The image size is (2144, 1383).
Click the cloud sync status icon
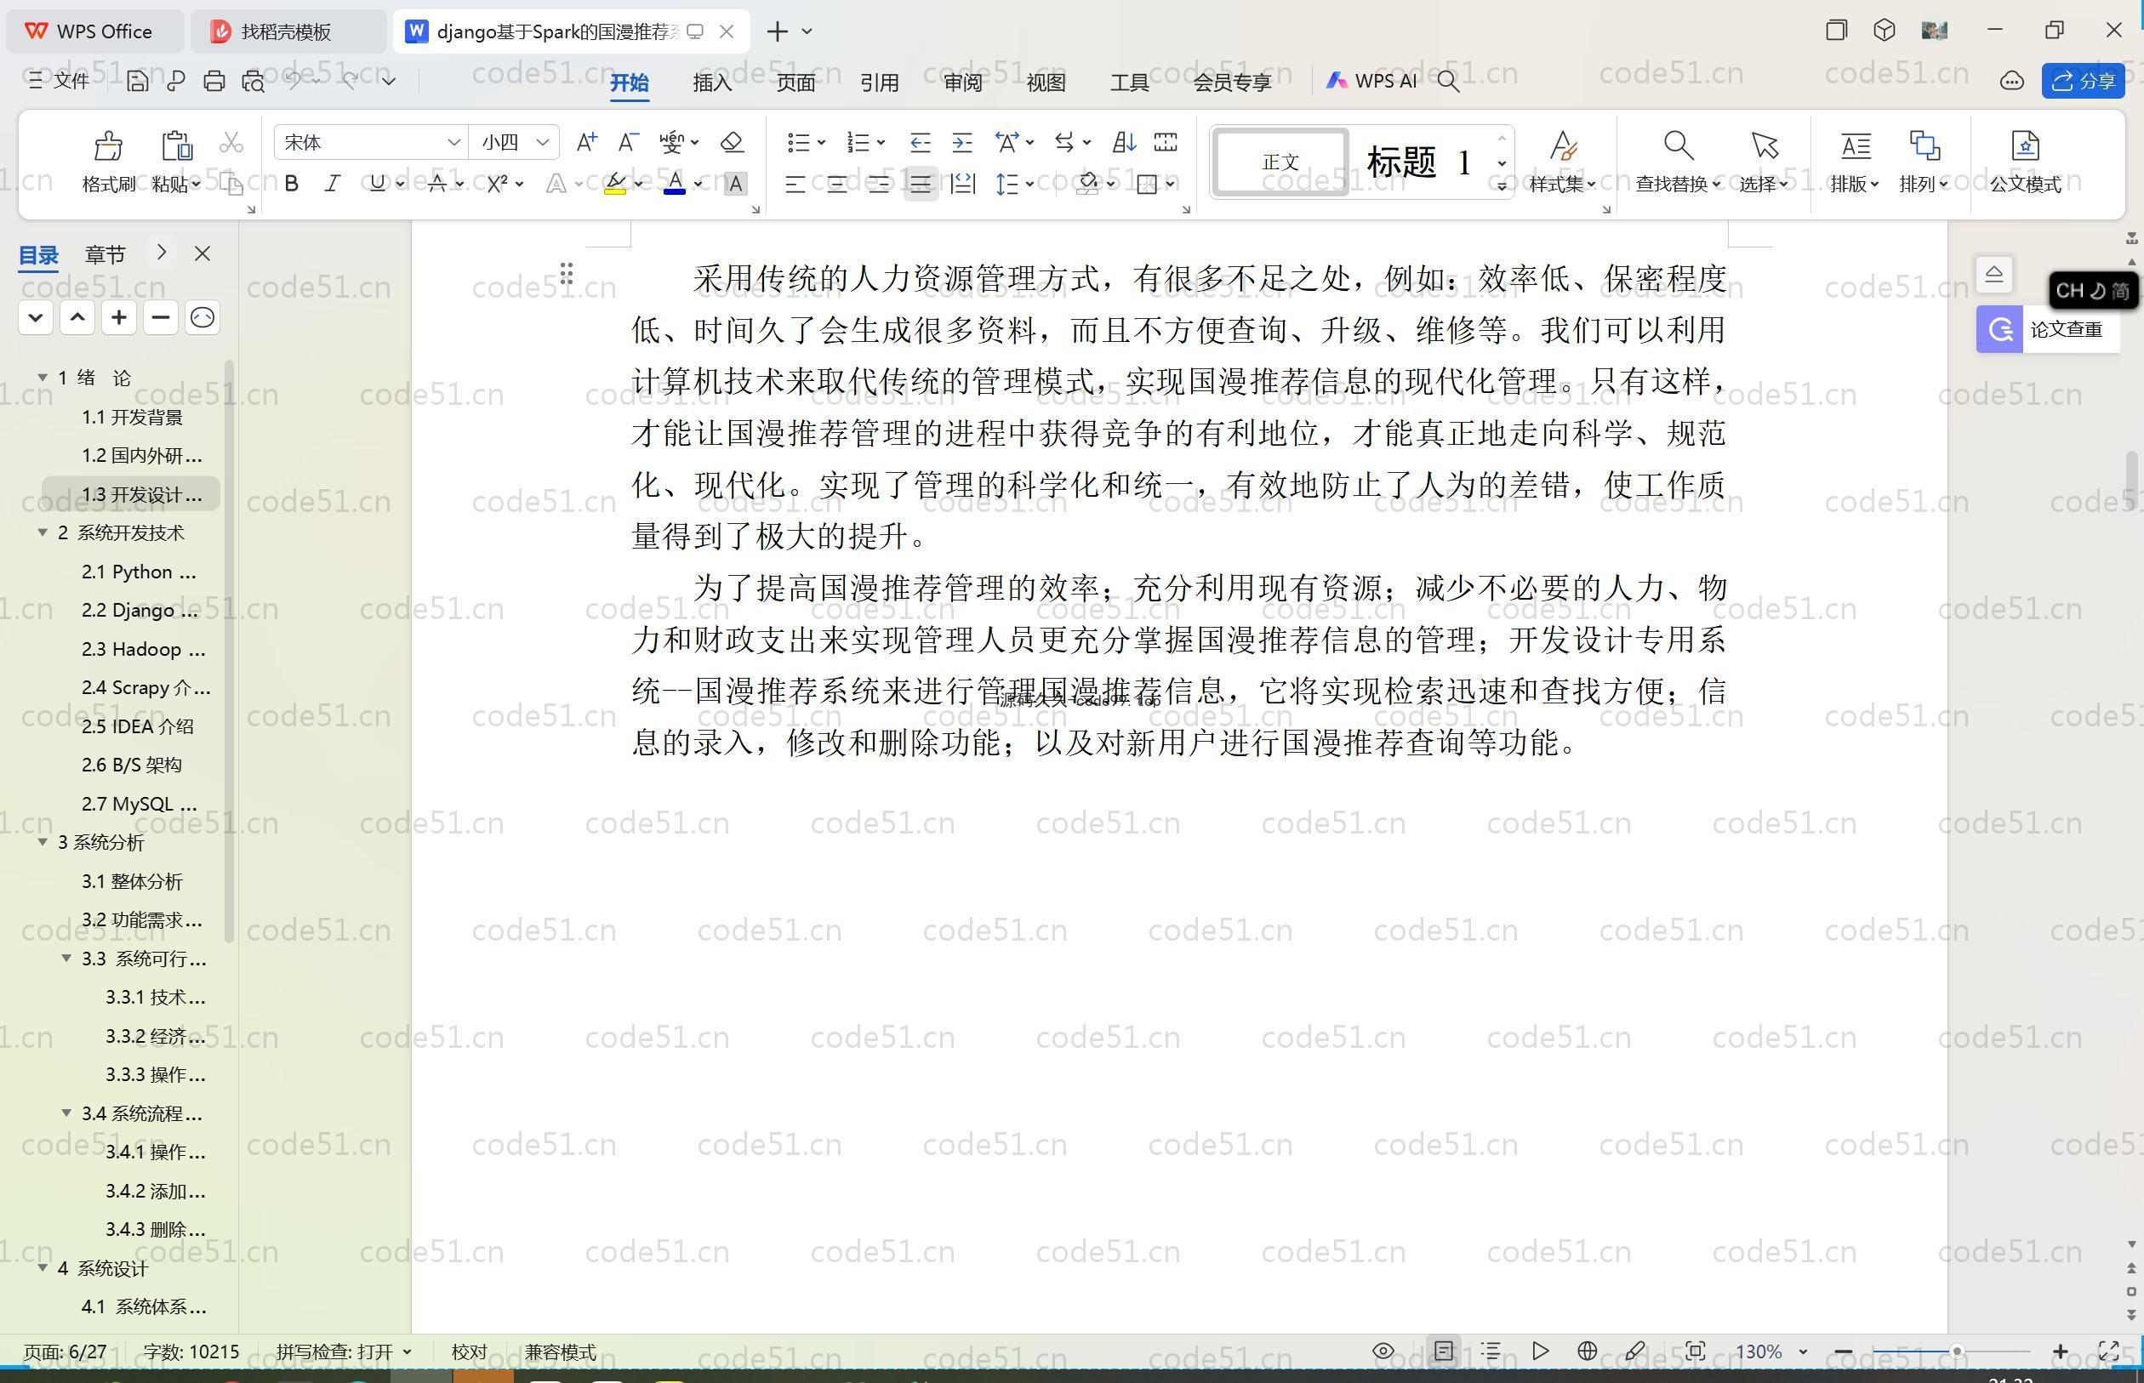click(x=2012, y=82)
